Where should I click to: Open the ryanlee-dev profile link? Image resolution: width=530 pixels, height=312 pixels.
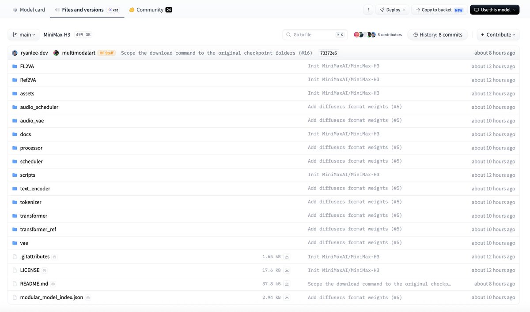coord(34,53)
